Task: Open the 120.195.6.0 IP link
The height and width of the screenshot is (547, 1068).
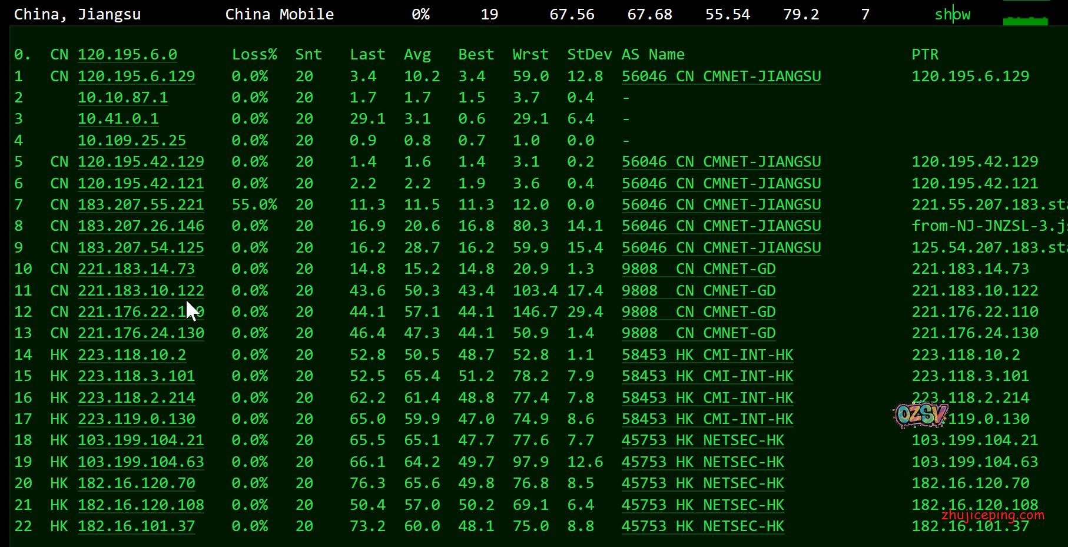Action: coord(127,55)
